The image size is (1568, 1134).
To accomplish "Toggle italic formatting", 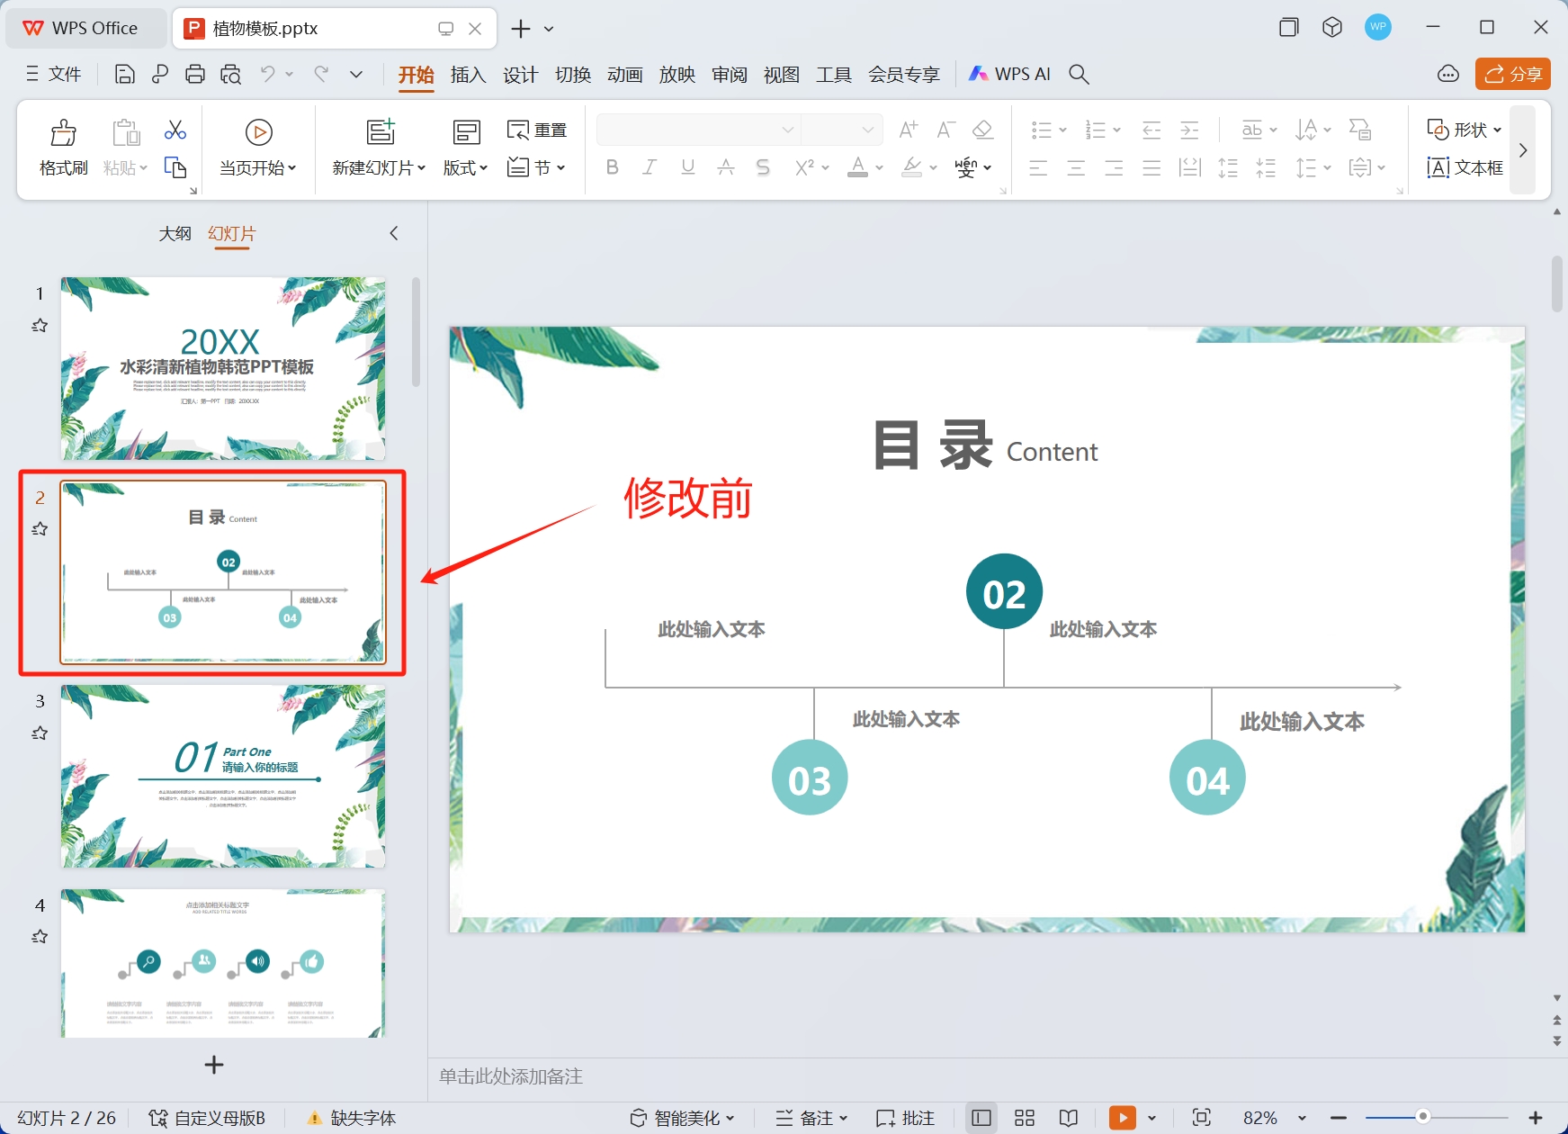I will click(650, 166).
